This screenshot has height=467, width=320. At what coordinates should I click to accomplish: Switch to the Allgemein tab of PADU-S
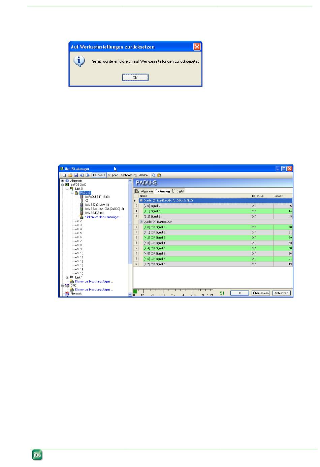click(144, 191)
